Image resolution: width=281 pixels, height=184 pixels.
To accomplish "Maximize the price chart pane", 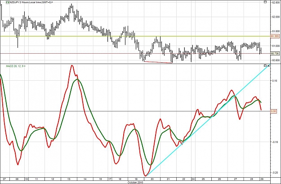I will pos(266,2).
